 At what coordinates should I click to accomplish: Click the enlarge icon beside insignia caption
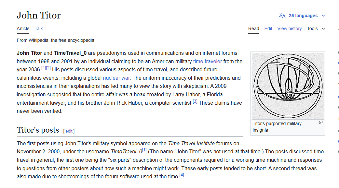click(x=321, y=122)
